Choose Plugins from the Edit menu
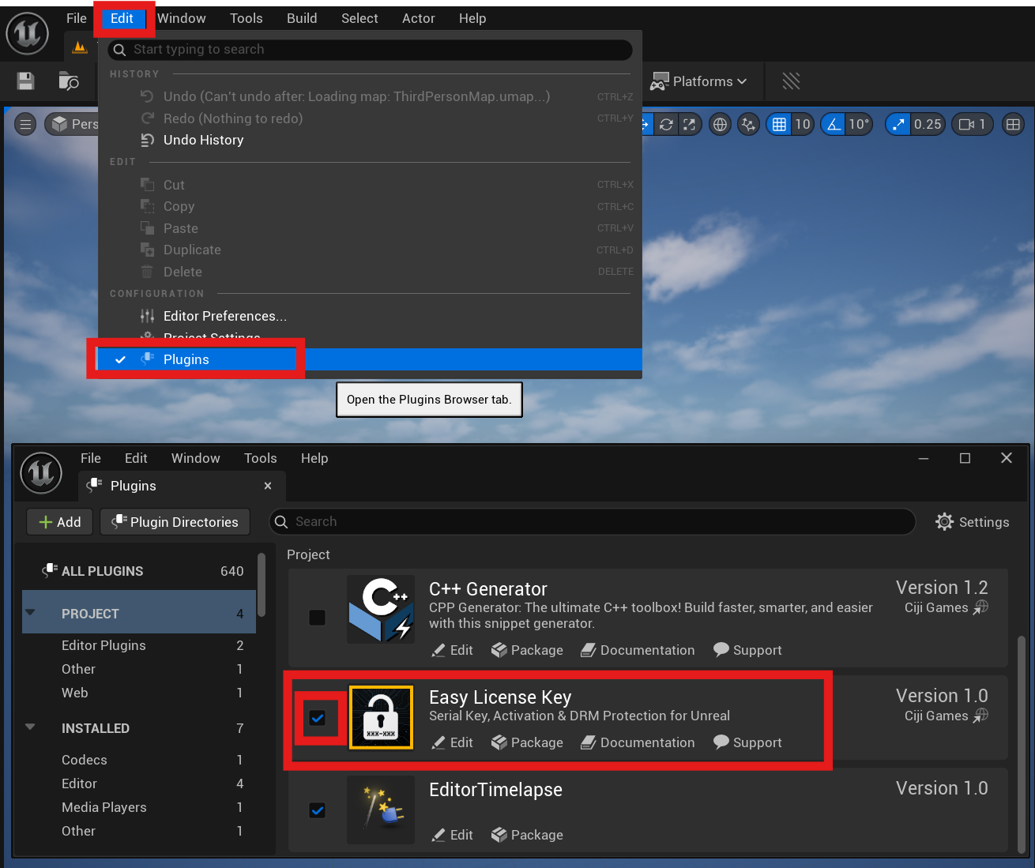 tap(370, 359)
